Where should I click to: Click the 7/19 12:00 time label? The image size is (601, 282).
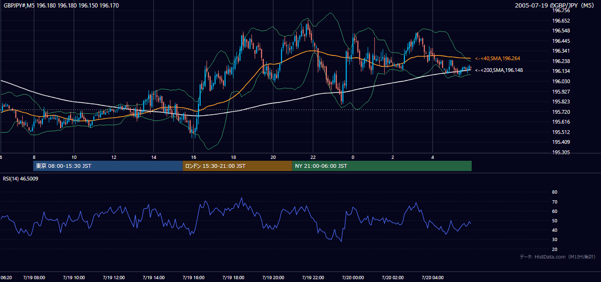coord(114,278)
